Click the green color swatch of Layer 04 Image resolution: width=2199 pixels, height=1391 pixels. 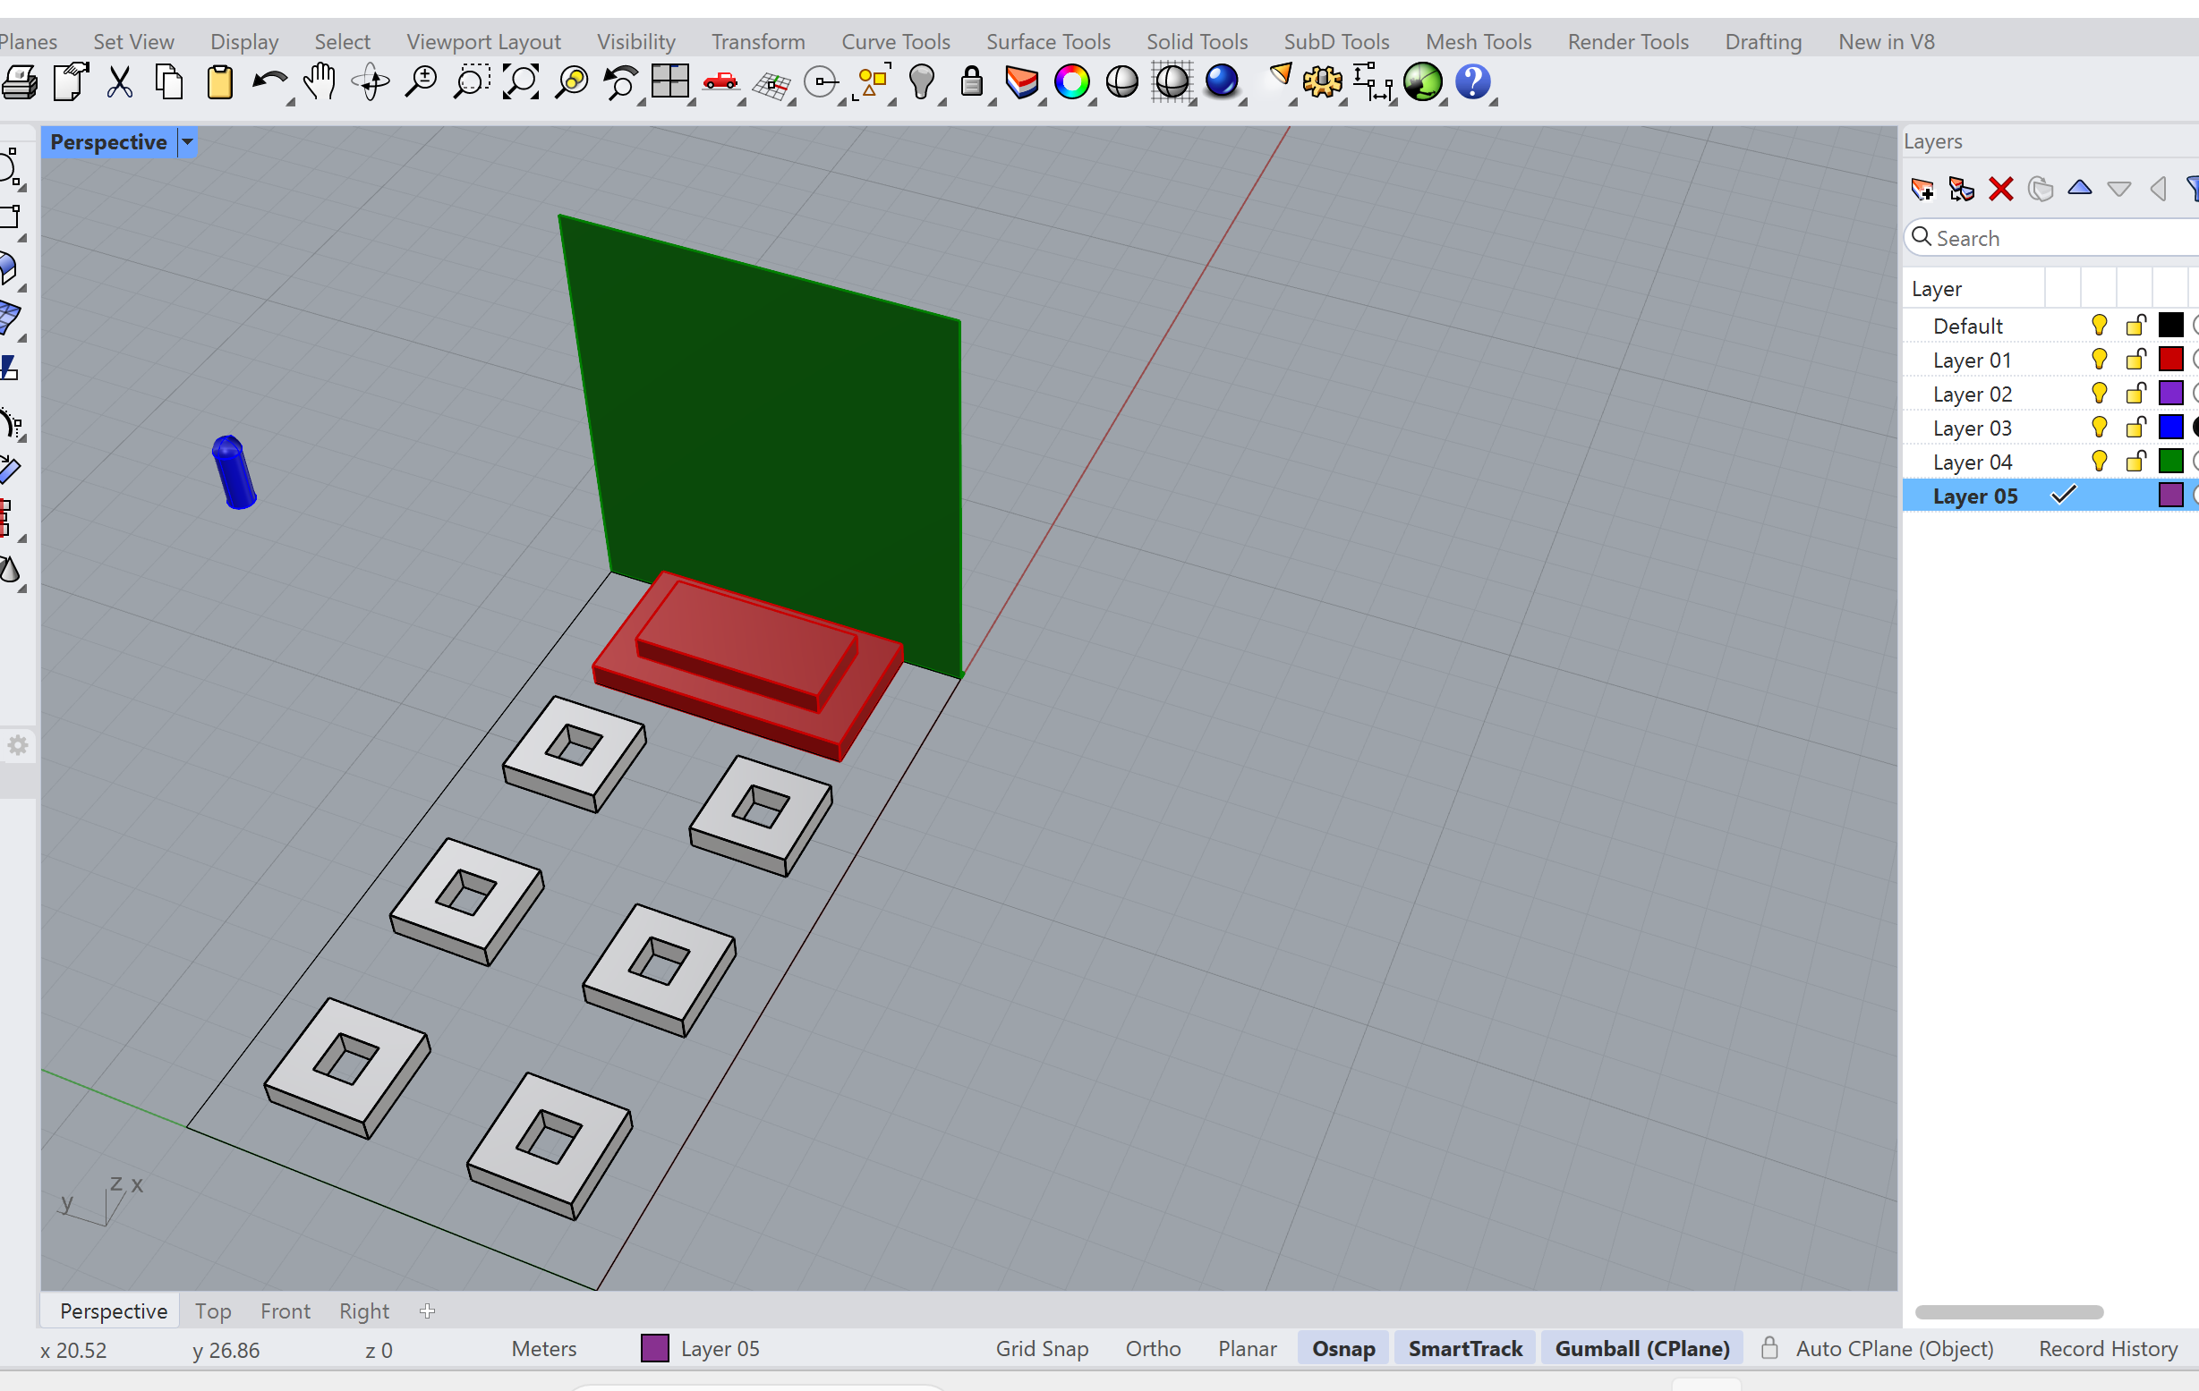(2170, 461)
